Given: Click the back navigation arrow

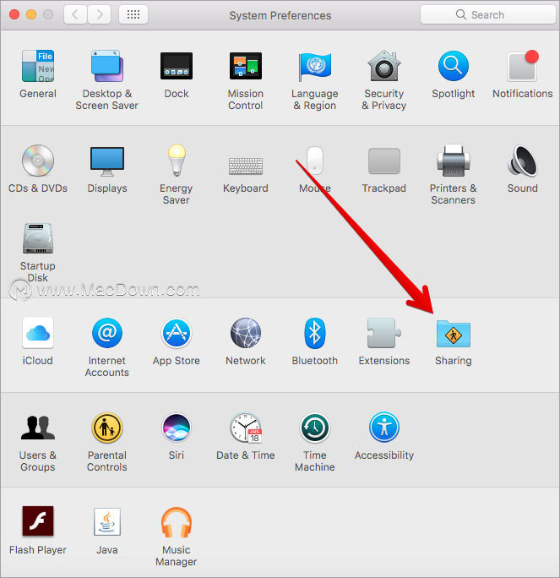Looking at the screenshot, I should tap(75, 14).
